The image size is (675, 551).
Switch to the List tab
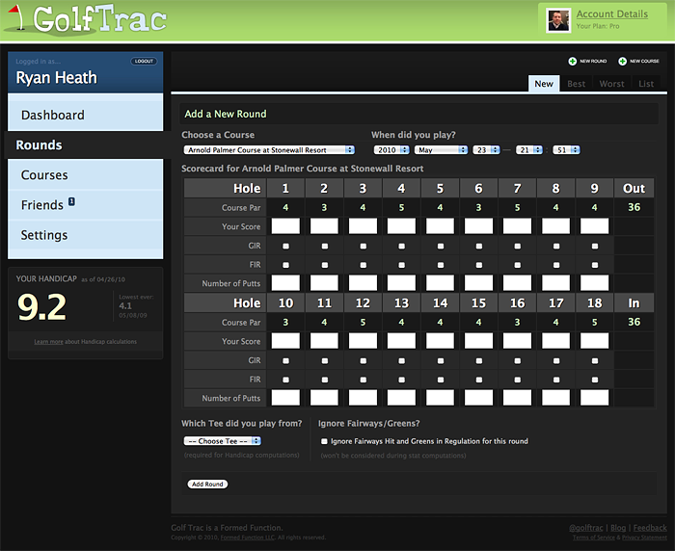[646, 84]
